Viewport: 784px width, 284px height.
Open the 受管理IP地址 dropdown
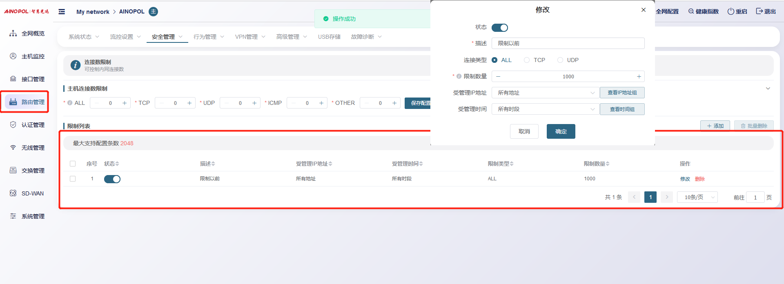click(x=545, y=93)
